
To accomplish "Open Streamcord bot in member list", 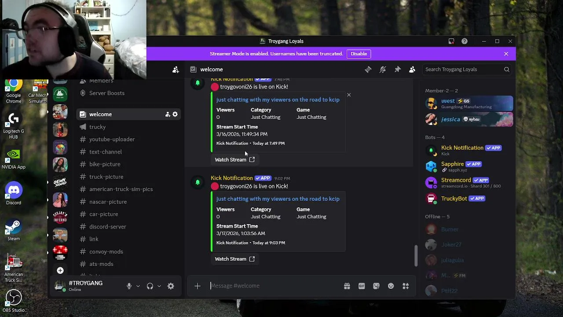I will point(469,183).
